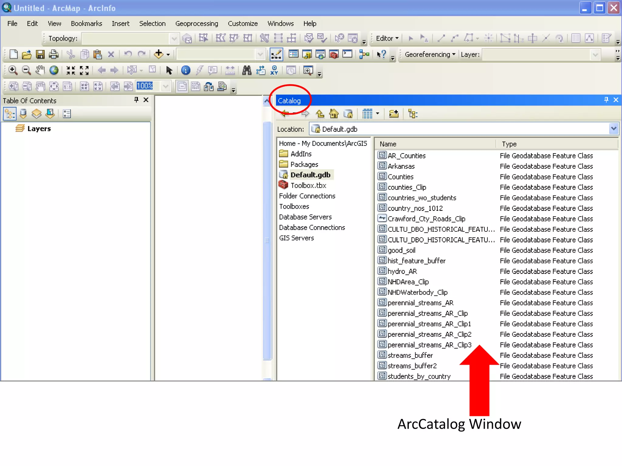Select the AddIns folder
This screenshot has height=466, width=622.
point(301,154)
